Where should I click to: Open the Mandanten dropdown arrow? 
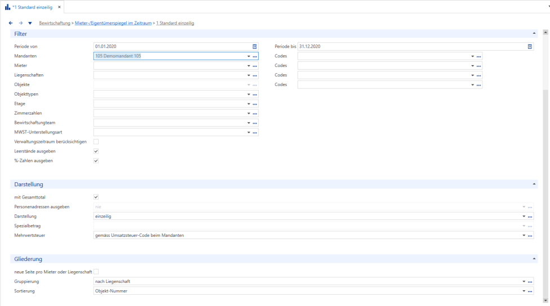(249, 56)
